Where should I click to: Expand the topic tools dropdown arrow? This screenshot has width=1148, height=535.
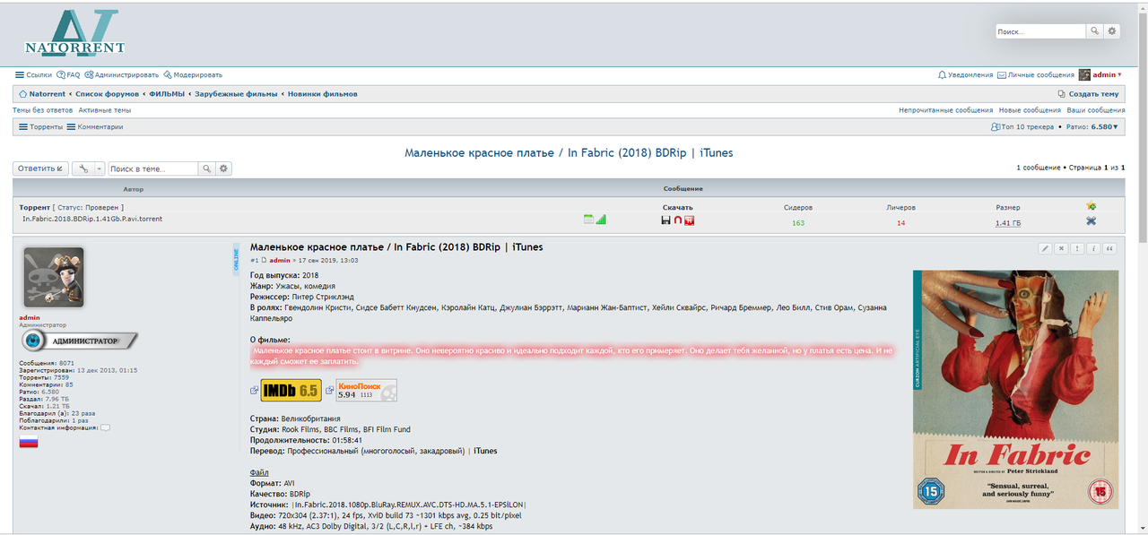click(99, 168)
